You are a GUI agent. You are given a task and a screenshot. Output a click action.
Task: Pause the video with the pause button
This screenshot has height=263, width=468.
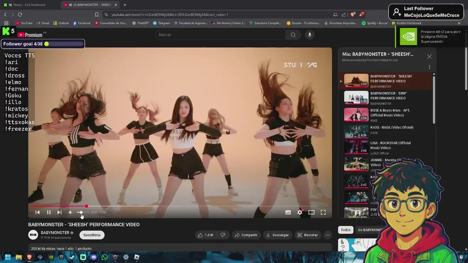click(49, 212)
